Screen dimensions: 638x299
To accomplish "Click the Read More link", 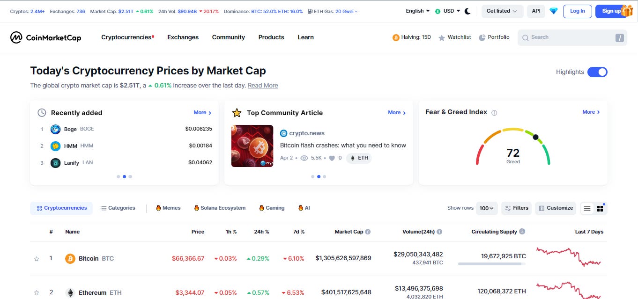I will (263, 86).
